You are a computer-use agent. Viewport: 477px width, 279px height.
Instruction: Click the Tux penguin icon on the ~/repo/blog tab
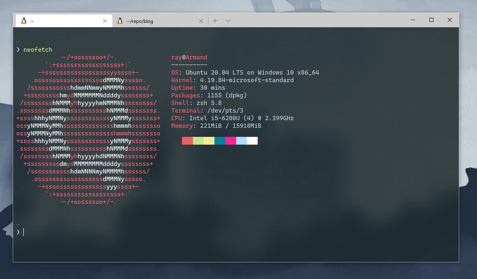coord(120,20)
